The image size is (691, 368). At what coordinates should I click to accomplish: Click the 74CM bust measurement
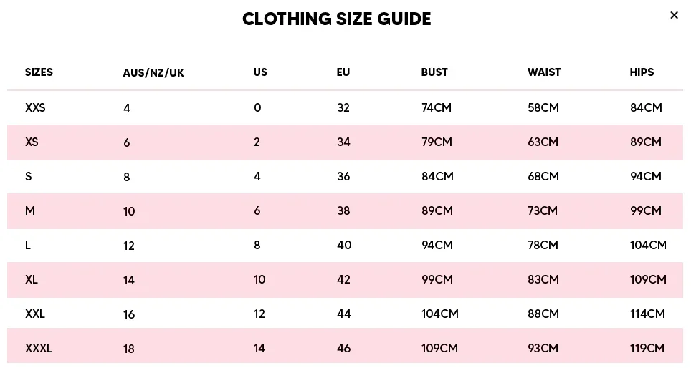[437, 107]
